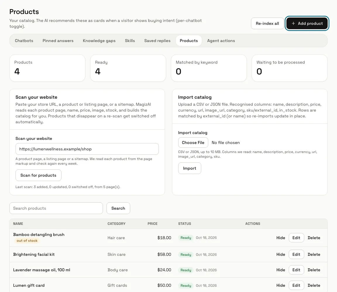Click Re-index all button

(x=267, y=23)
